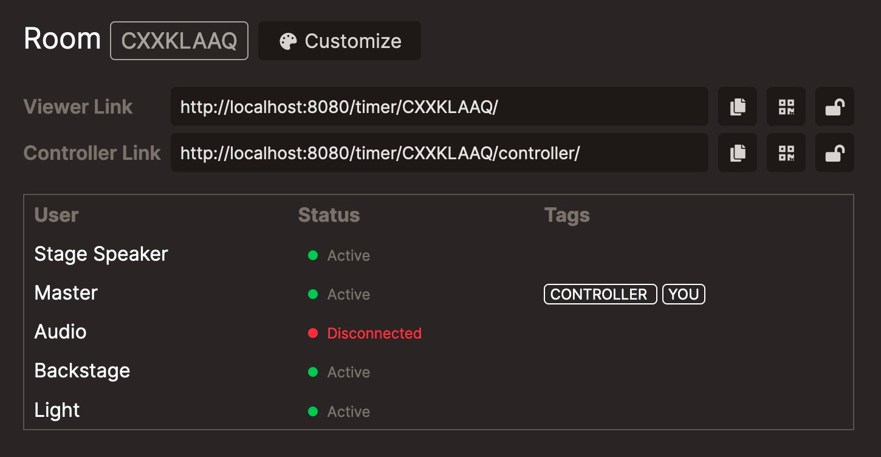Screen dimensions: 881x457
Task: Copy the Controller Link to clipboard
Action: (738, 153)
